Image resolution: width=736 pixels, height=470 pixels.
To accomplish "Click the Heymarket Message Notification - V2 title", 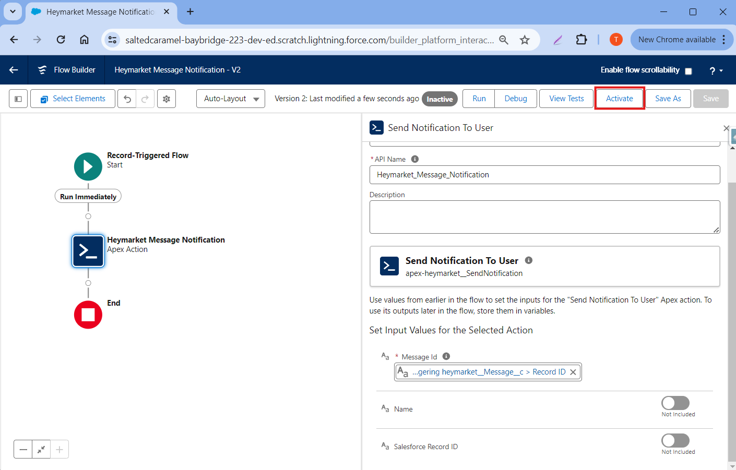I will coord(177,70).
